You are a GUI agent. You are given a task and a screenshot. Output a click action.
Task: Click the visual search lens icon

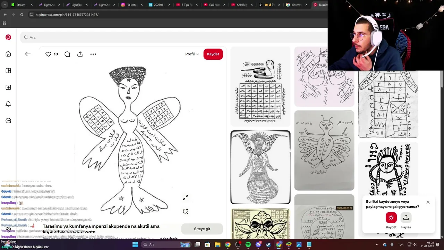point(186,211)
